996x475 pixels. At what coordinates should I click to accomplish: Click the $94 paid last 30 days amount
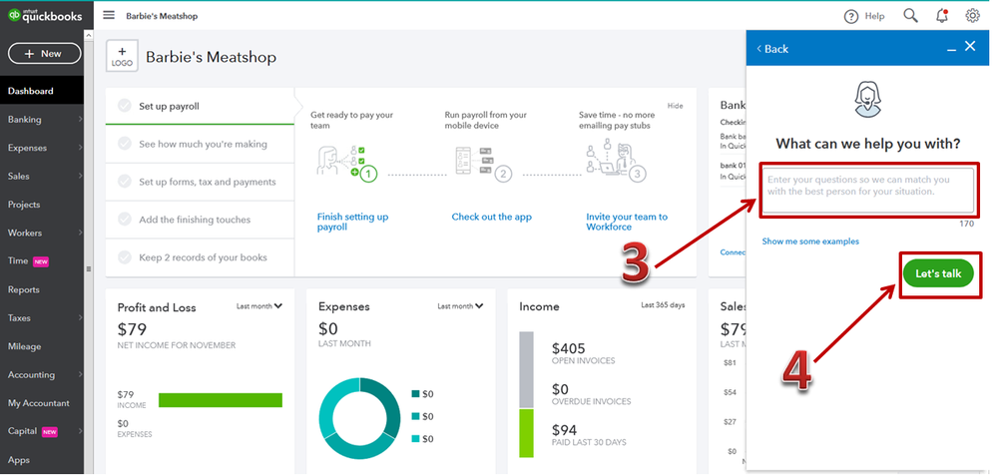[x=564, y=429]
